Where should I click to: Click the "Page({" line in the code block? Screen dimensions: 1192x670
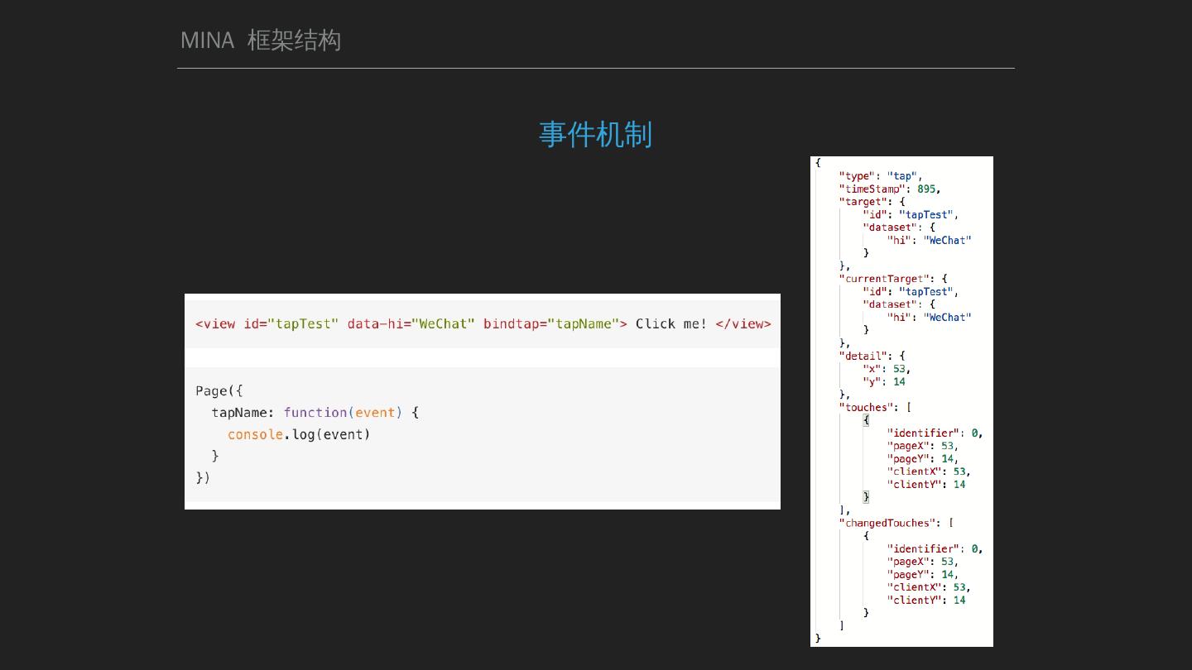219,390
